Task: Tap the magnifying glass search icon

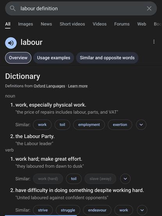Action: 12,9
